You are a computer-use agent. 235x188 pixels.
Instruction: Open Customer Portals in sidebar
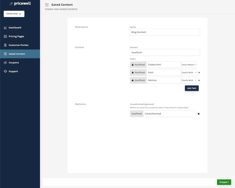coord(20,45)
